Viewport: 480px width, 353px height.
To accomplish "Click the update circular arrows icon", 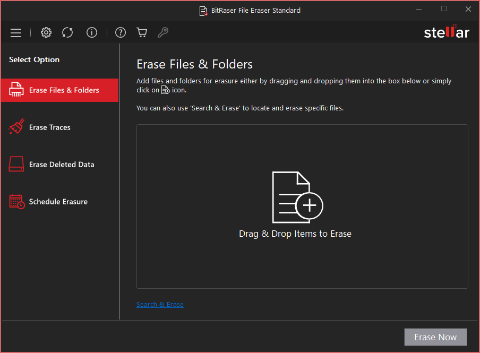I will point(67,32).
